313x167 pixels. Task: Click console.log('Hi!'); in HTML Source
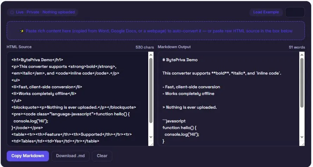[x=31, y=121]
